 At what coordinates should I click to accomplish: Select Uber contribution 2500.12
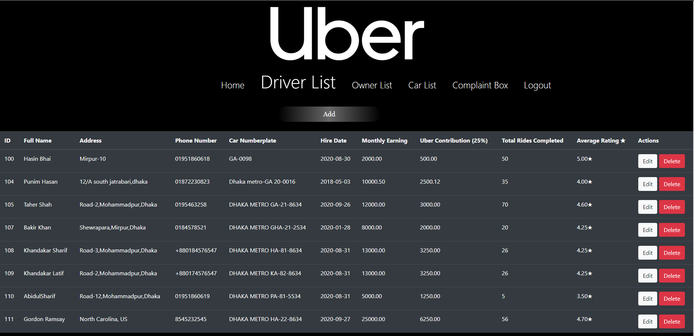point(430,181)
